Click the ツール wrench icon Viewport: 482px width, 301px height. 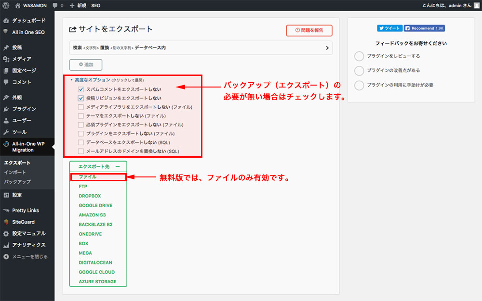(6, 132)
